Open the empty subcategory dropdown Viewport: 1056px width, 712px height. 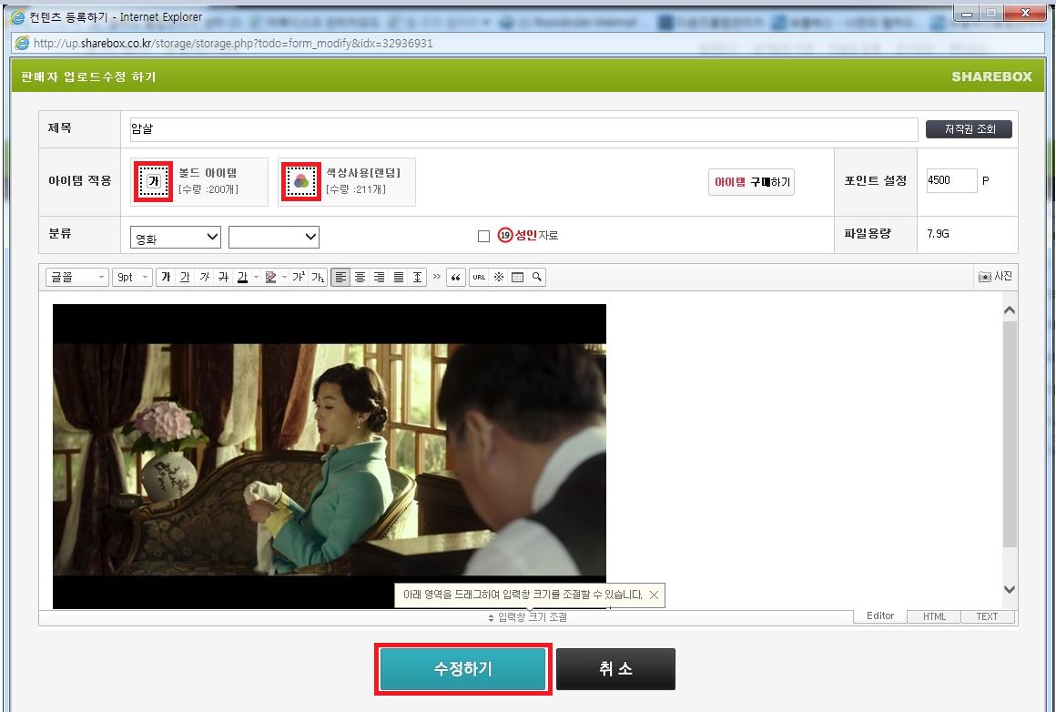pos(273,238)
